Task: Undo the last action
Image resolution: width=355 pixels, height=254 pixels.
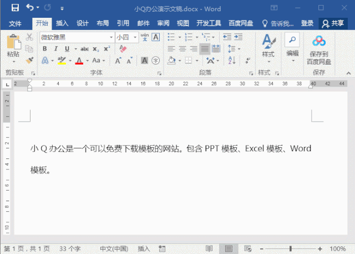Action: click(30, 8)
